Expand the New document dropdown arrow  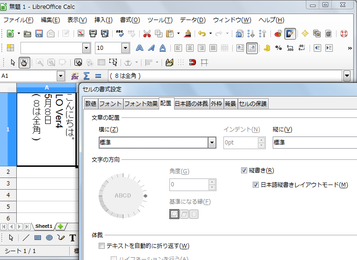click(19, 34)
